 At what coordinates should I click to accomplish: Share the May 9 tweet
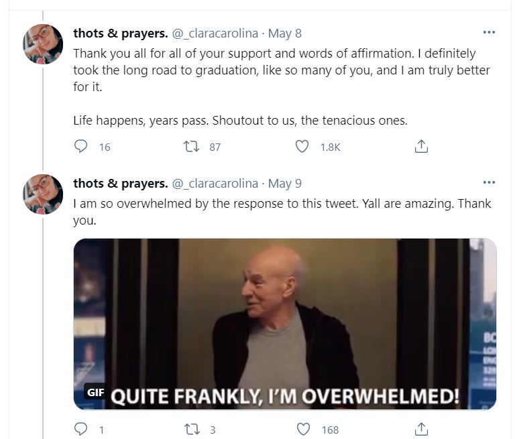[x=421, y=429]
